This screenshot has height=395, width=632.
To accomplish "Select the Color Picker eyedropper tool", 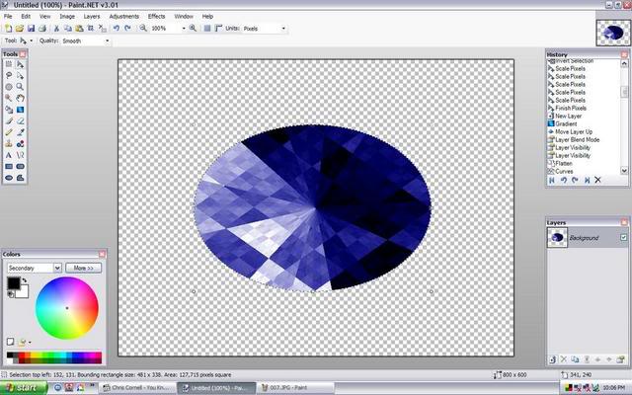I will click(20, 132).
